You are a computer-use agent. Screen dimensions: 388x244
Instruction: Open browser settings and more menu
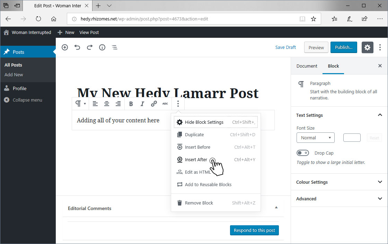click(380, 19)
